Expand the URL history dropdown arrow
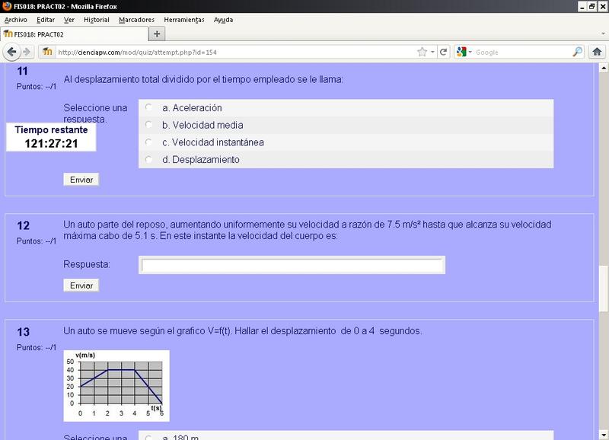Screen dimensions: 609x440 coord(433,52)
